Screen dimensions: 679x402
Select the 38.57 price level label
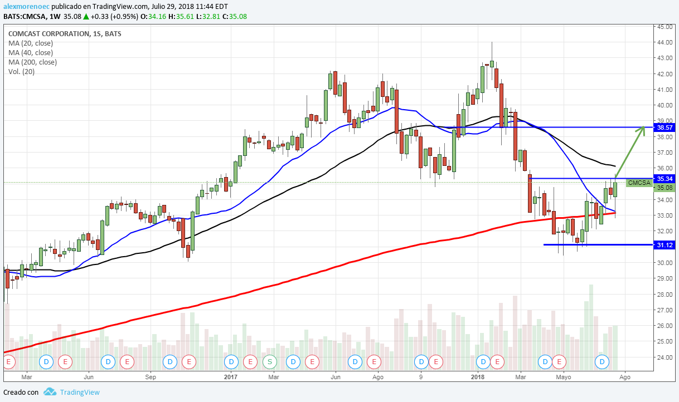666,128
